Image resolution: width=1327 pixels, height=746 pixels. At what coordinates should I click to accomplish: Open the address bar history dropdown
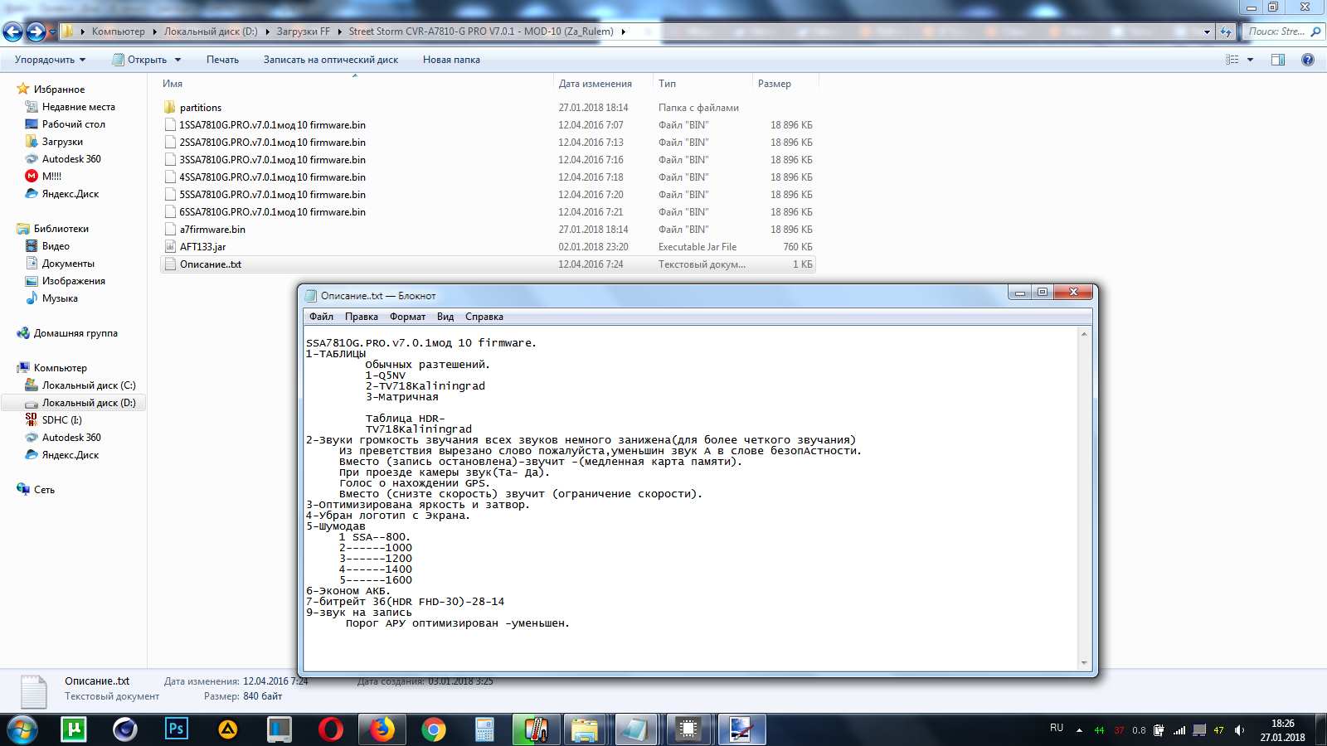(x=1207, y=31)
